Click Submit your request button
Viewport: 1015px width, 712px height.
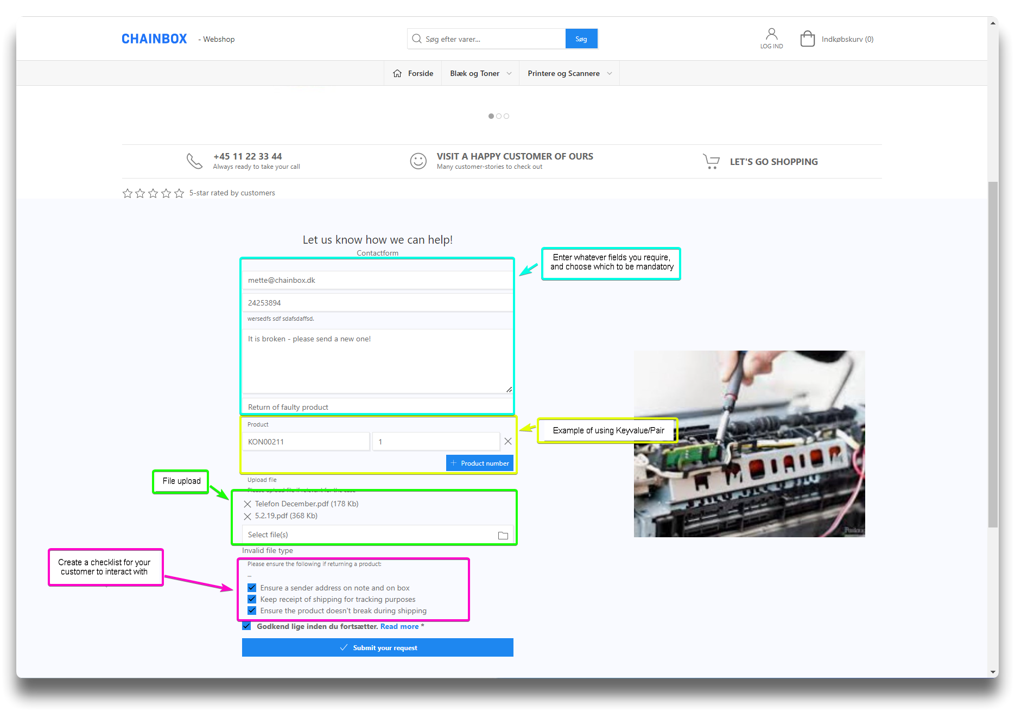pyautogui.click(x=377, y=647)
